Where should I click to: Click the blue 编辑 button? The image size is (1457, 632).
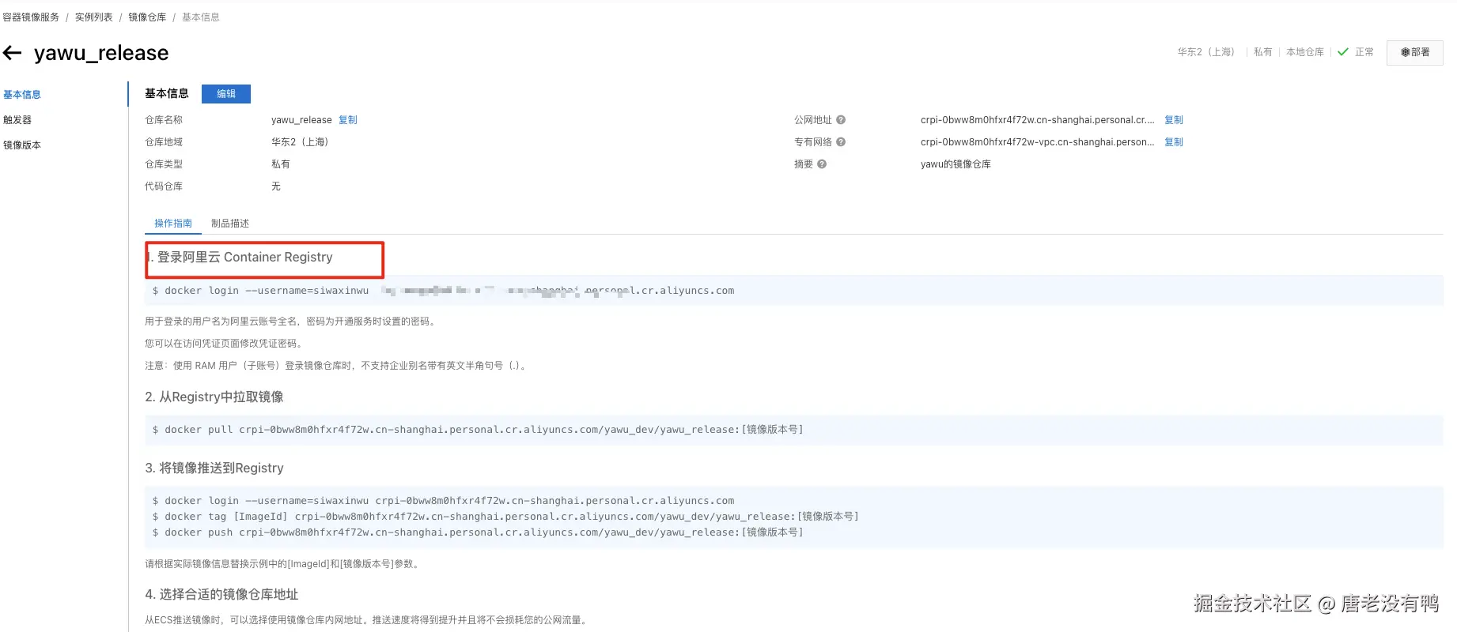tap(226, 94)
